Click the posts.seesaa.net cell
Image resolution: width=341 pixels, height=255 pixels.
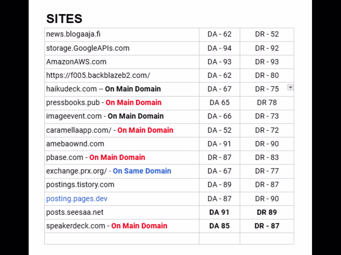(x=75, y=212)
